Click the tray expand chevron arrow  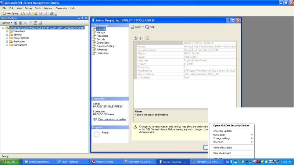pos(231,162)
